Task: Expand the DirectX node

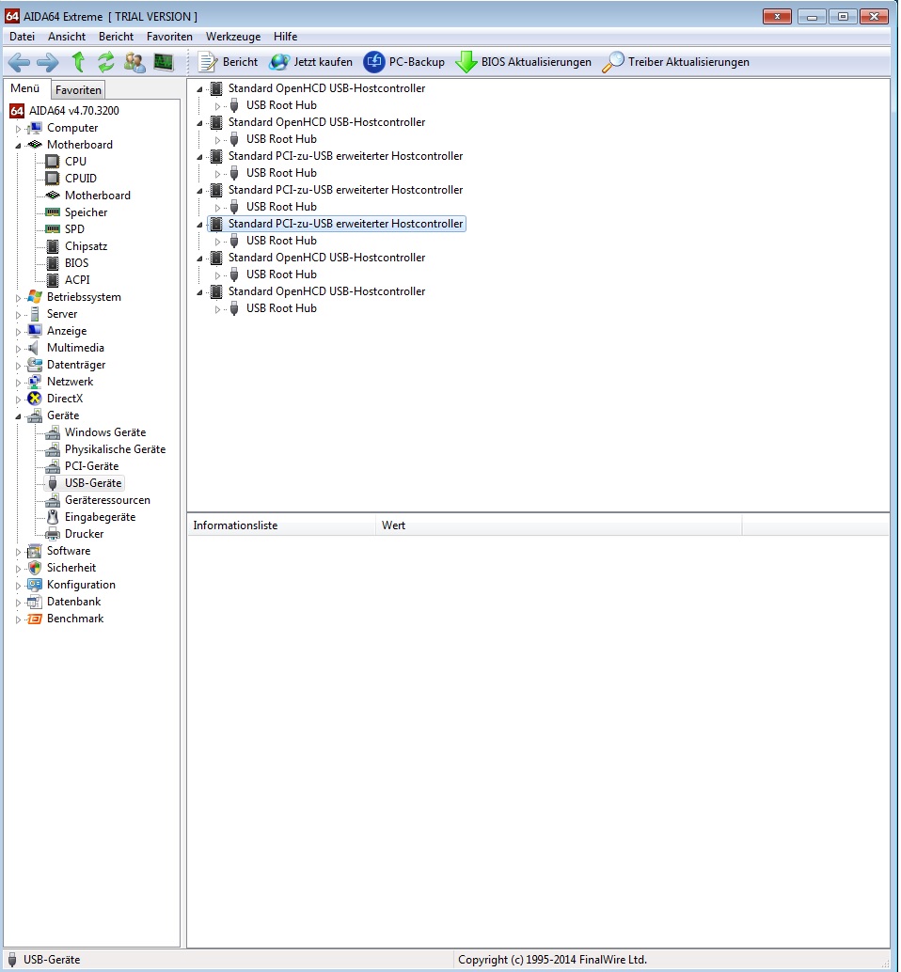Action: 18,400
